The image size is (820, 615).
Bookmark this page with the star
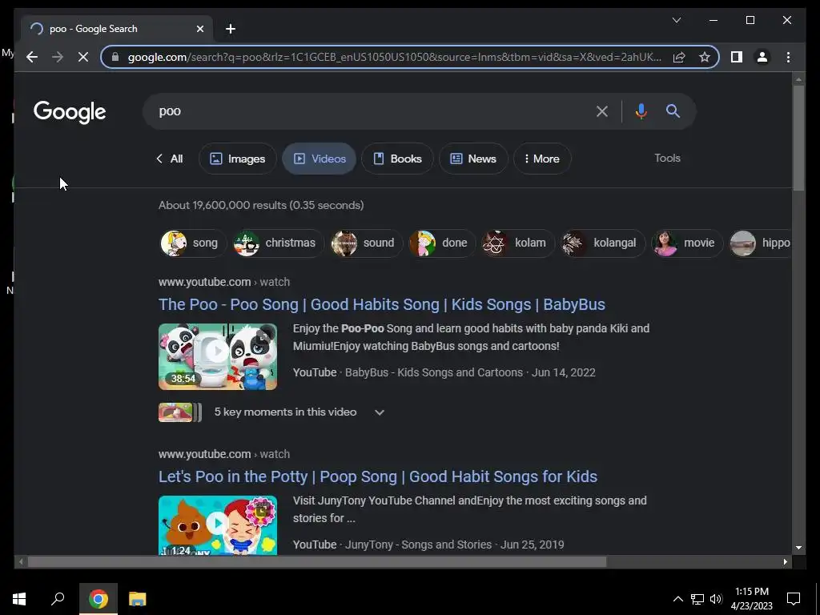point(705,57)
